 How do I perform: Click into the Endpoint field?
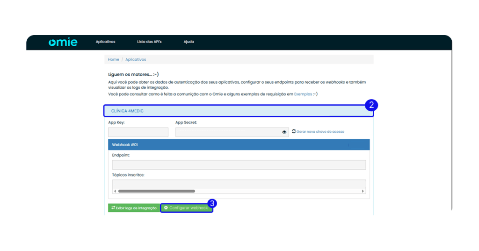pyautogui.click(x=239, y=165)
